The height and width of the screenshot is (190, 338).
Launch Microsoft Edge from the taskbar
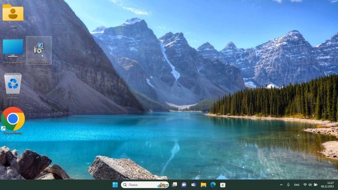213,185
